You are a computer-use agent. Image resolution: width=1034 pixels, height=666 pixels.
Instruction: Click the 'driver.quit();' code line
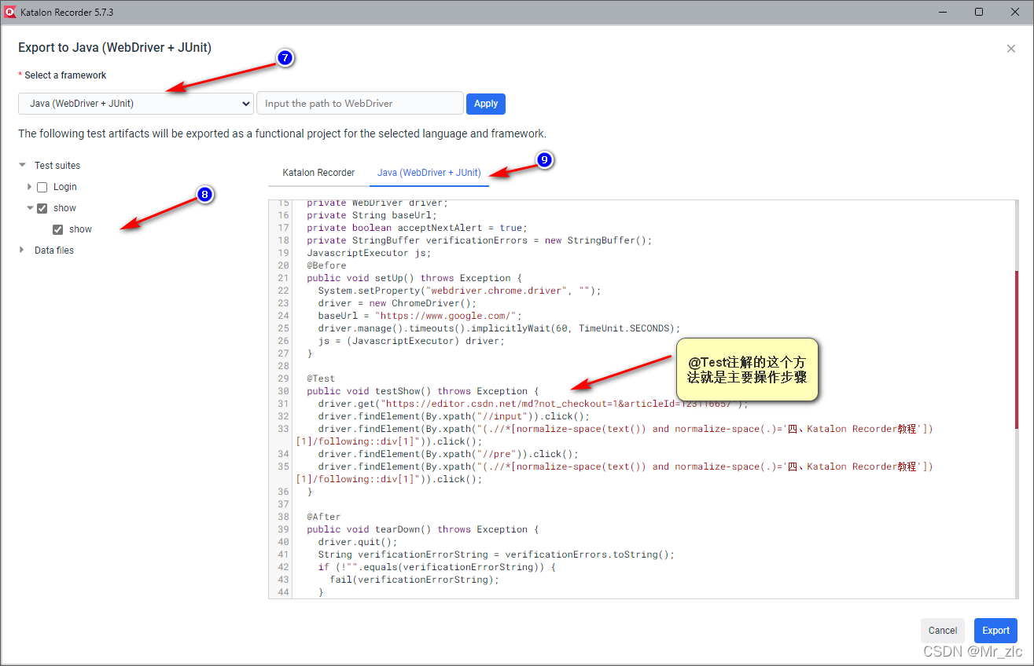[358, 542]
